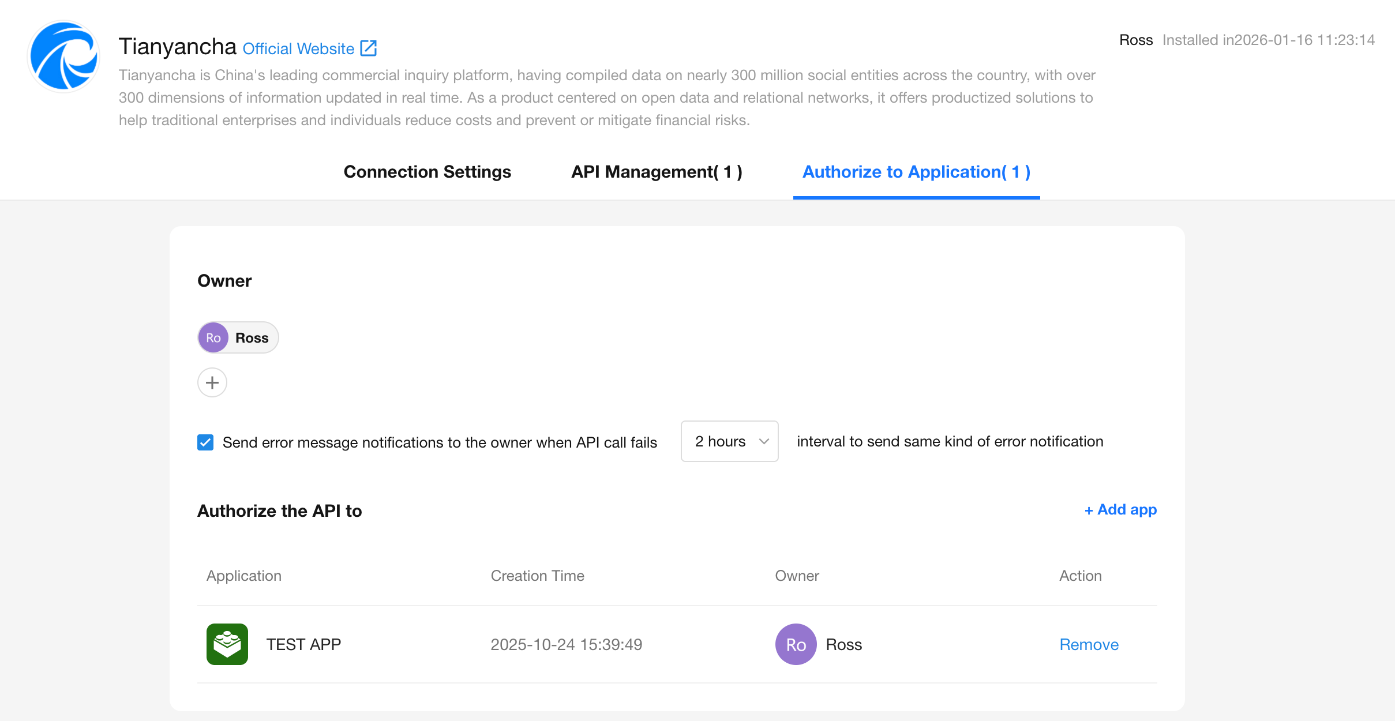Click the green TEST APP icon
Image resolution: width=1395 pixels, height=721 pixels.
tap(227, 644)
